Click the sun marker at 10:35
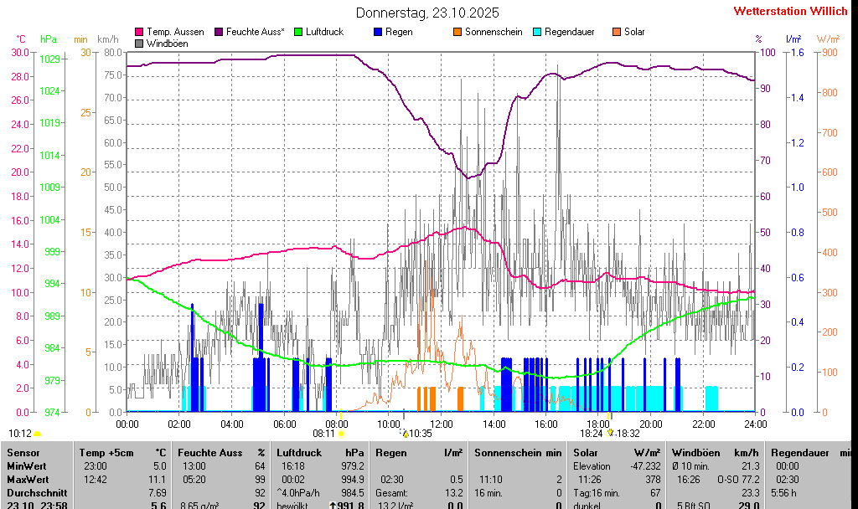This screenshot has height=509, width=858. [406, 434]
